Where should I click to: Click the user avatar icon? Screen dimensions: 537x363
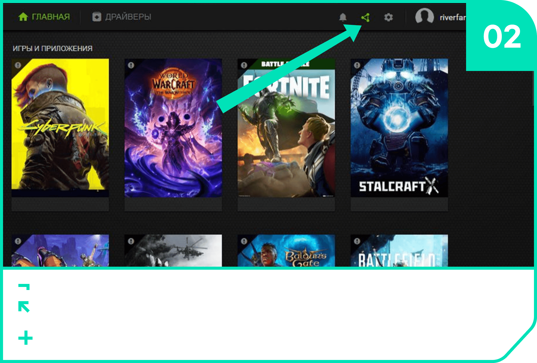pyautogui.click(x=424, y=16)
